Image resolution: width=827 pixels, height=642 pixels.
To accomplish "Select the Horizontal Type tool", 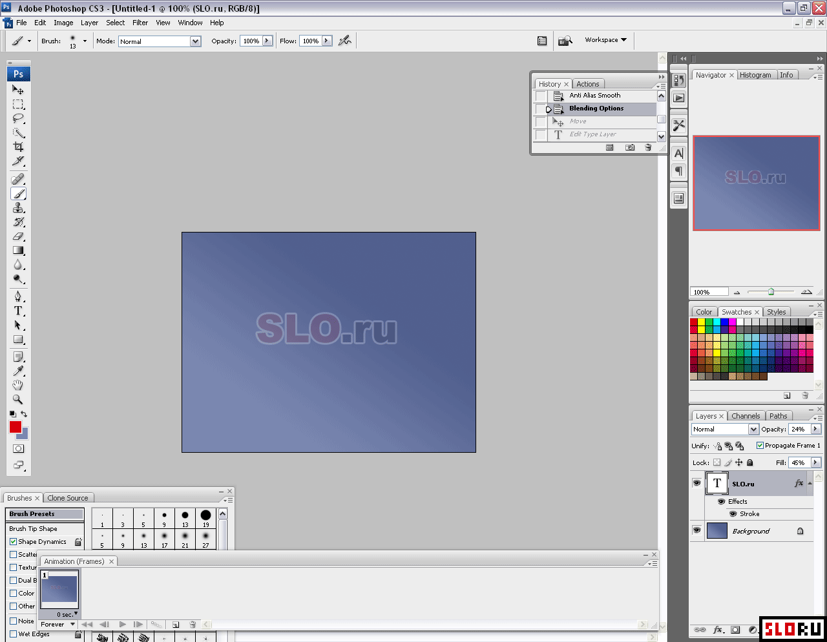I will click(18, 311).
